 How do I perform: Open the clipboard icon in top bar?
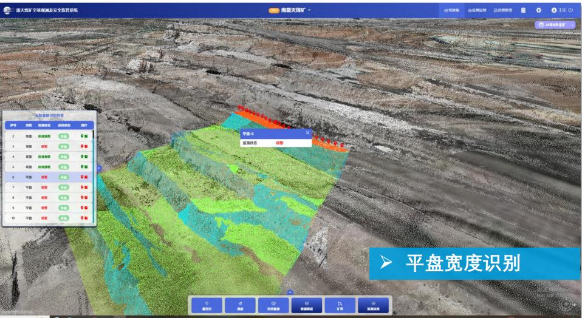tap(523, 10)
